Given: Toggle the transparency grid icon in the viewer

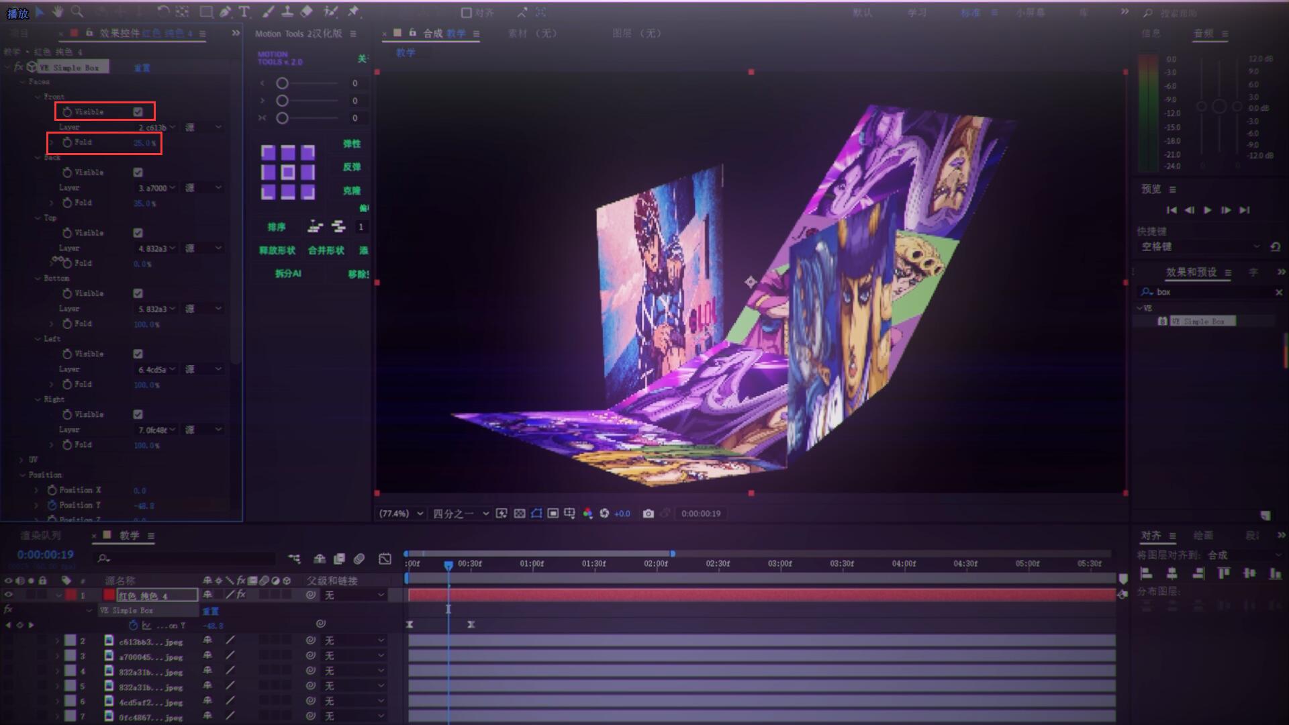Looking at the screenshot, I should 519,514.
